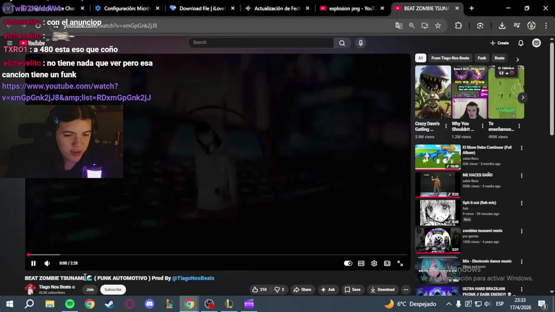Open YouTube notifications bell
555x312 pixels.
(x=521, y=43)
